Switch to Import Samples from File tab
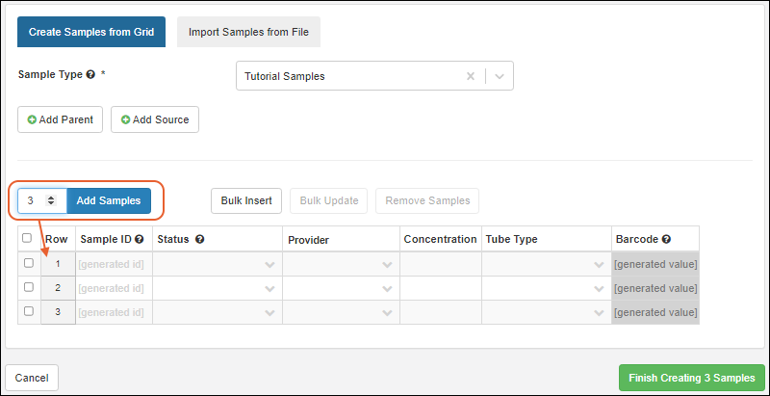The width and height of the screenshot is (770, 396). pos(248,32)
